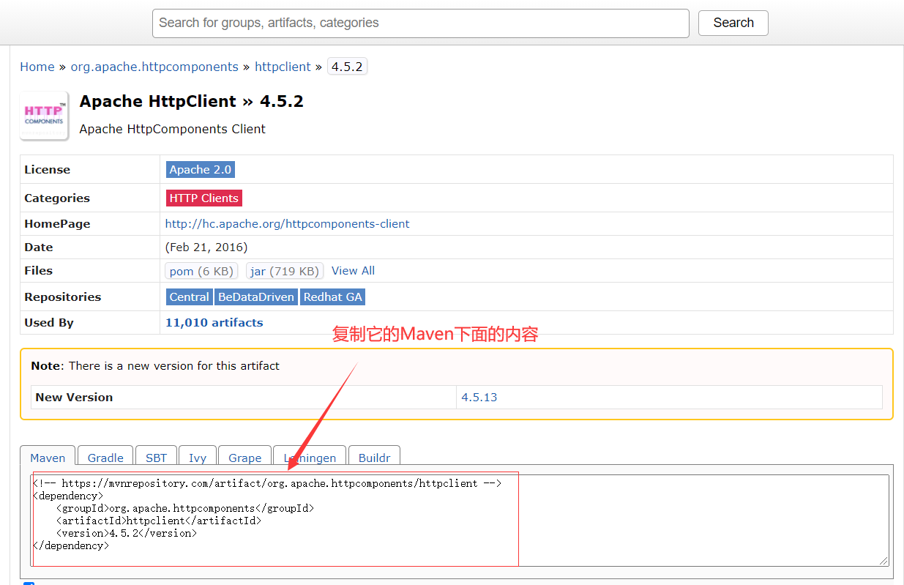This screenshot has width=904, height=585.
Task: Click the Apache HttpComponents logo
Action: pyautogui.click(x=44, y=115)
